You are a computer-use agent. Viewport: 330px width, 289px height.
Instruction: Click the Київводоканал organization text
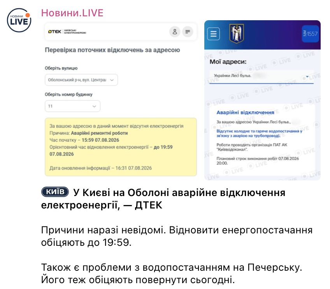252,147
